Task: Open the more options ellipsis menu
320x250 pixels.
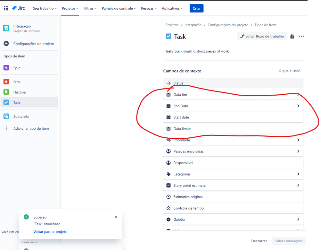Action: tap(301, 36)
